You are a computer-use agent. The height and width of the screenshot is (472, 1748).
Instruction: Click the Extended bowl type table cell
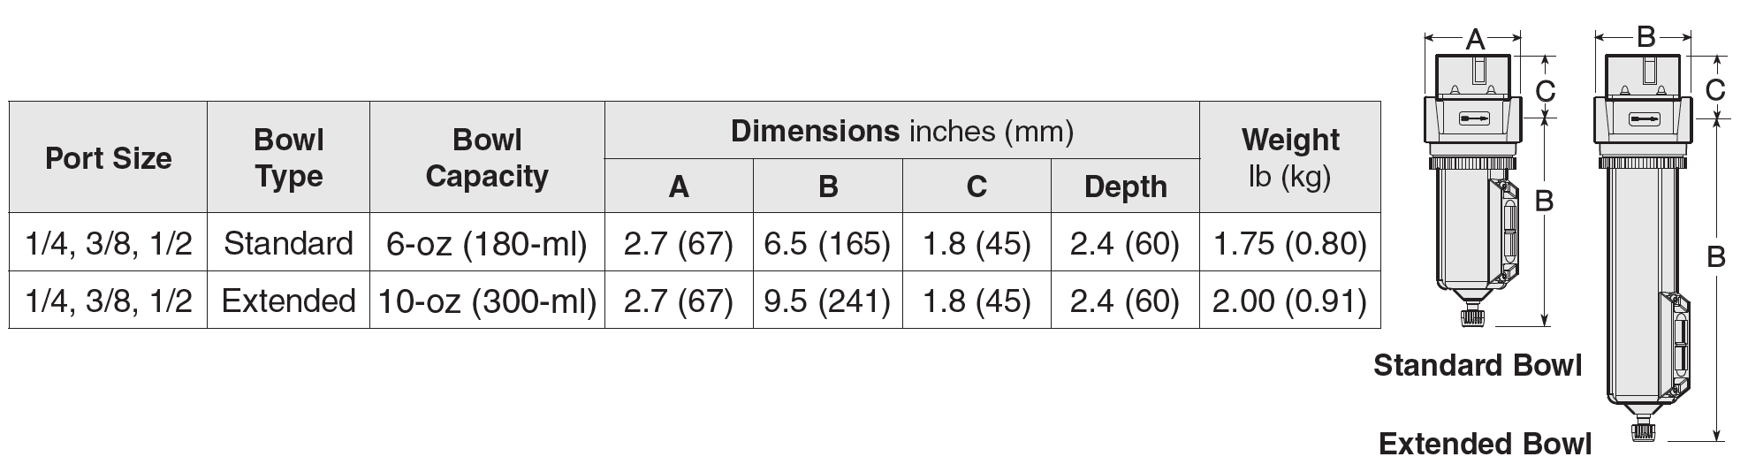(x=288, y=301)
